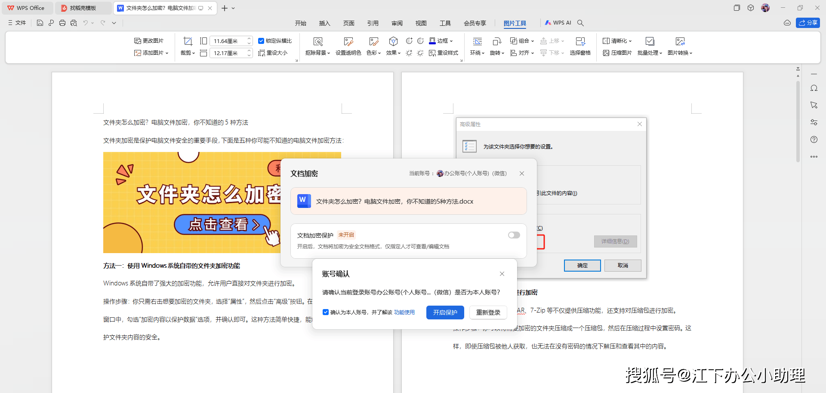The image size is (826, 393).
Task: Decrease brightness sun-minus icon
Action: 420,53
